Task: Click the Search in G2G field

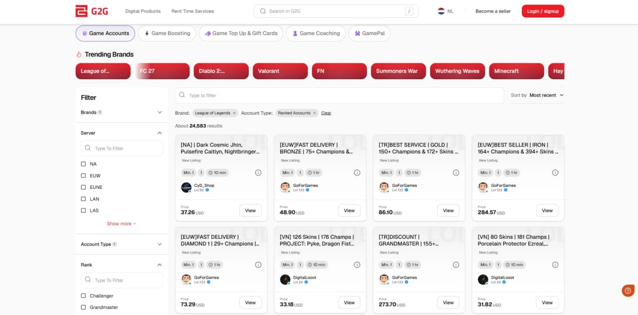Action: 336,11
